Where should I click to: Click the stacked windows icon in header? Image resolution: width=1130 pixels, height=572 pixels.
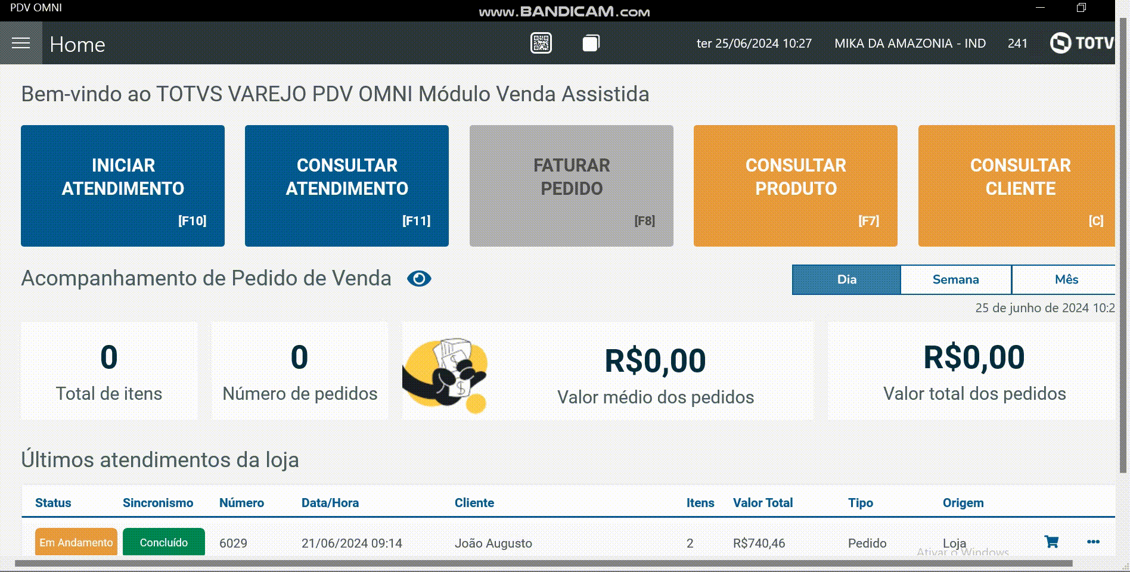pos(591,43)
